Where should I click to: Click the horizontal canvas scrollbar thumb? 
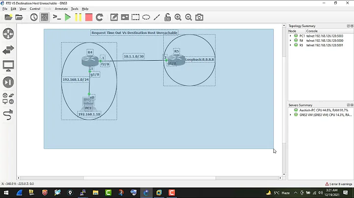point(149,178)
